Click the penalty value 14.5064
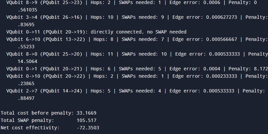 coord(27,61)
